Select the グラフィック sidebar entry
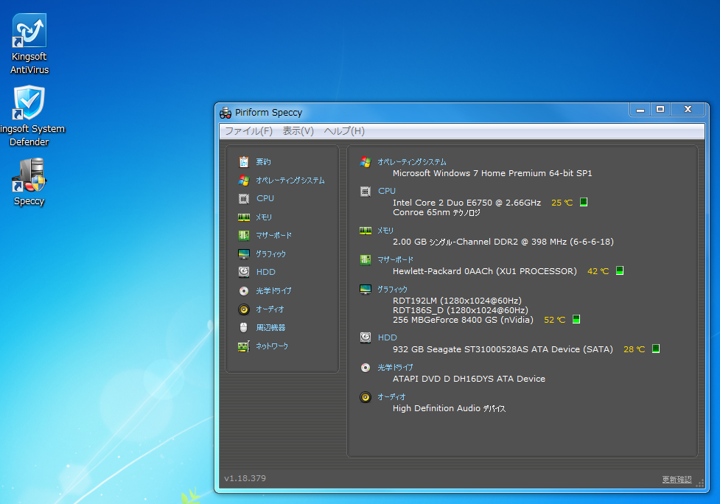Image resolution: width=720 pixels, height=504 pixels. coord(270,254)
